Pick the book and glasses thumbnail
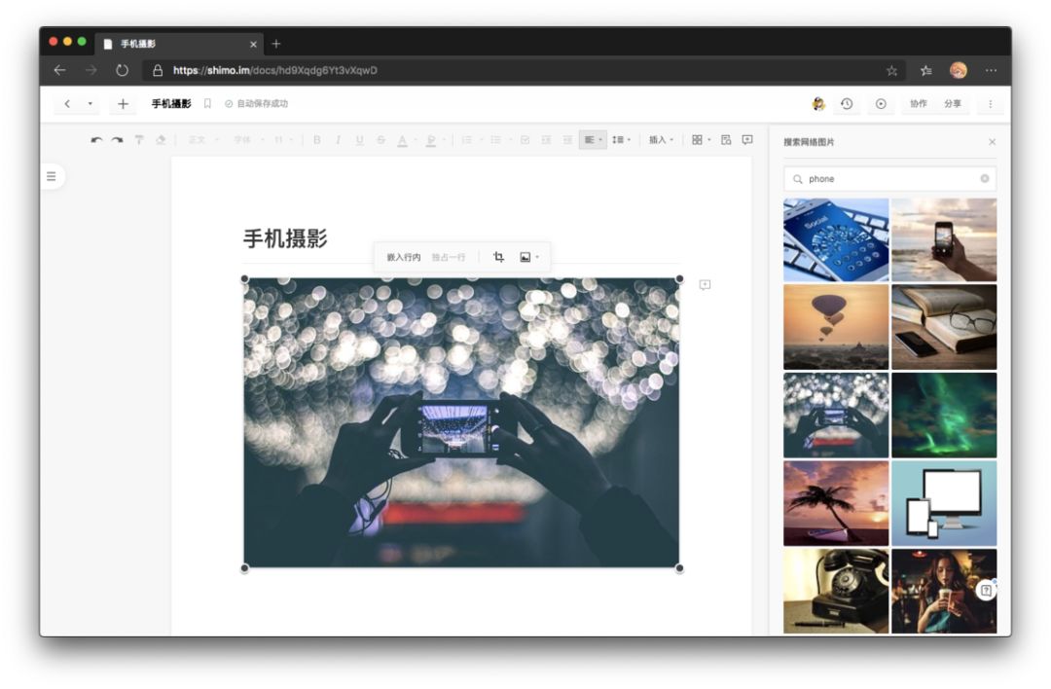This screenshot has height=689, width=1051. click(944, 327)
